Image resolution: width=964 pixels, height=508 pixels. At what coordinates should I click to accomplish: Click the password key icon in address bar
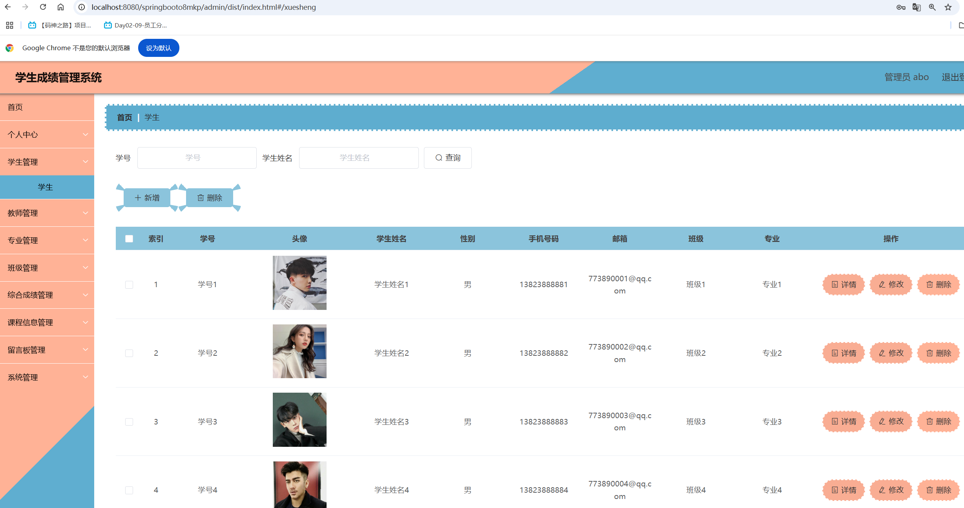(901, 7)
